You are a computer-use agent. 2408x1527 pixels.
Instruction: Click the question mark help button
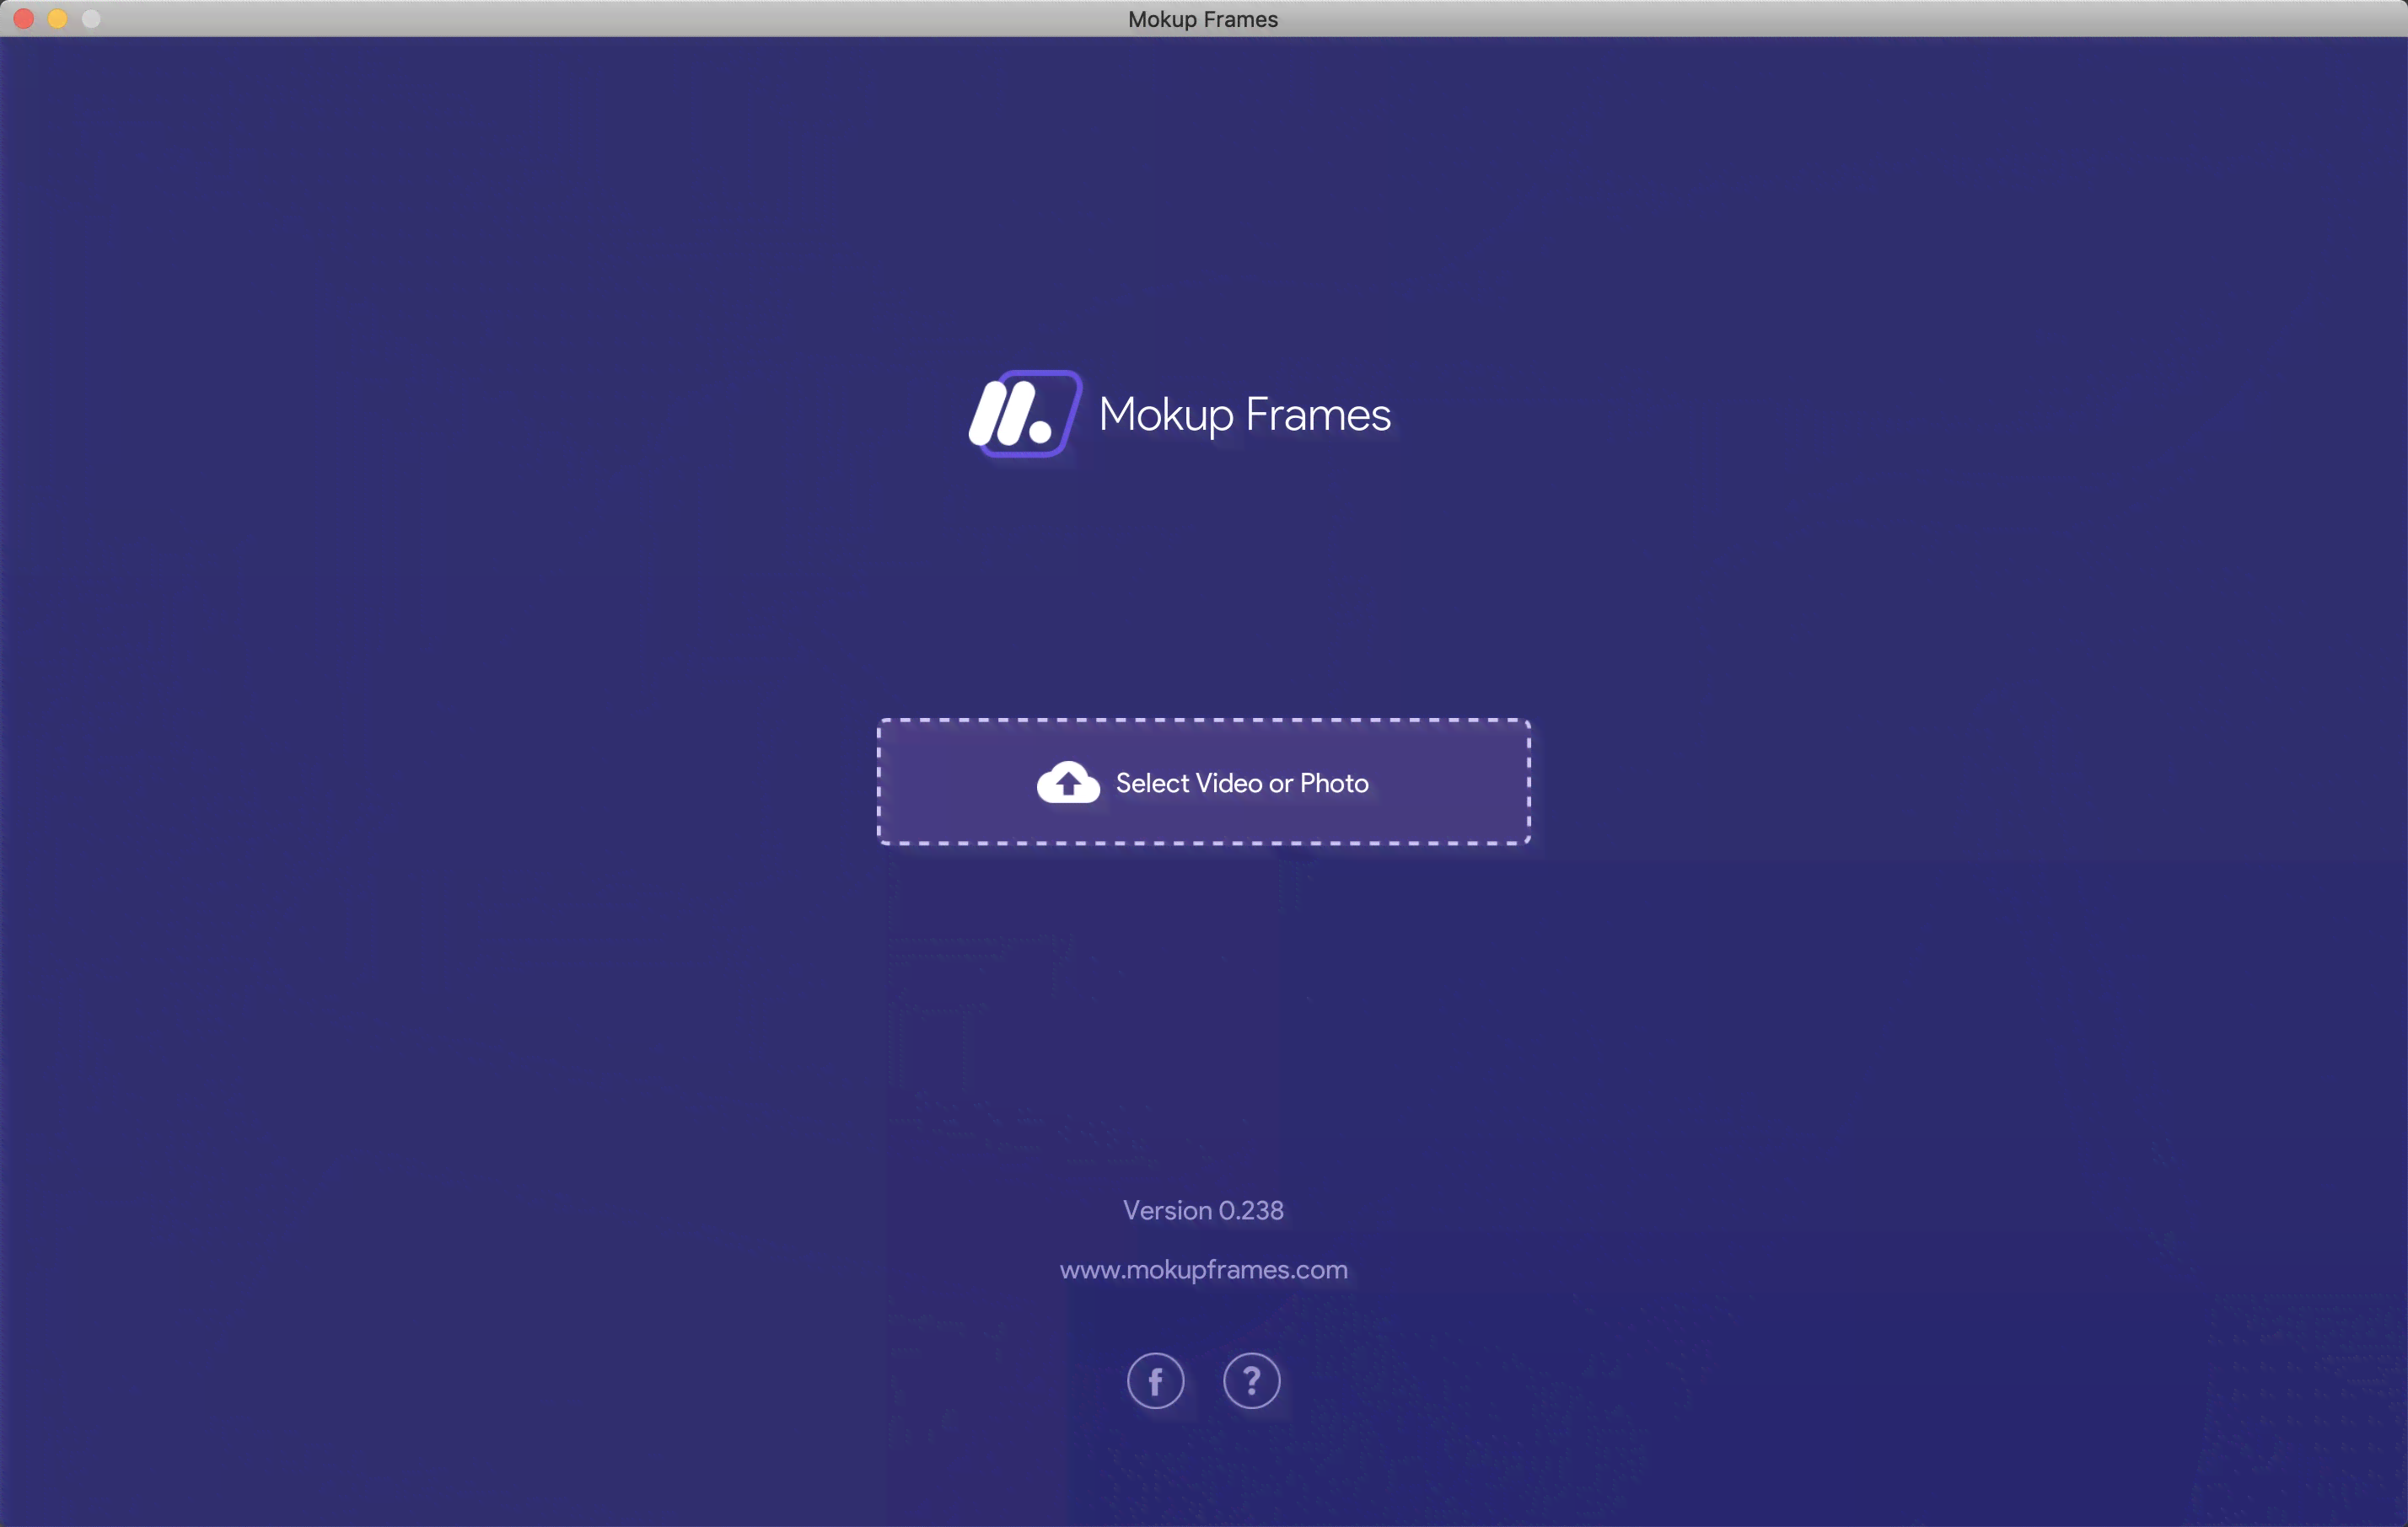(1251, 1380)
